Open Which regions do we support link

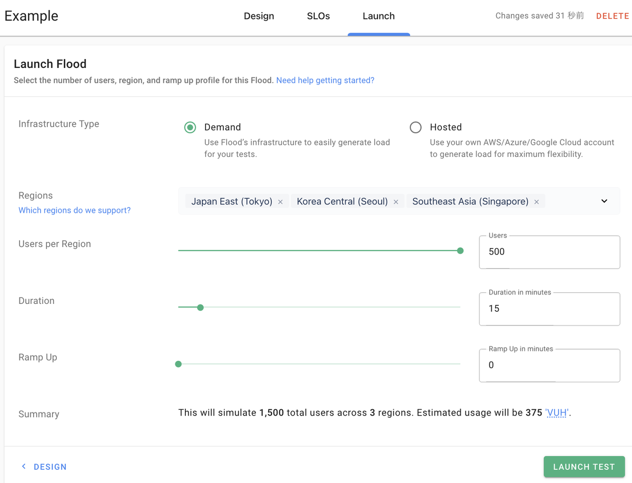point(74,210)
